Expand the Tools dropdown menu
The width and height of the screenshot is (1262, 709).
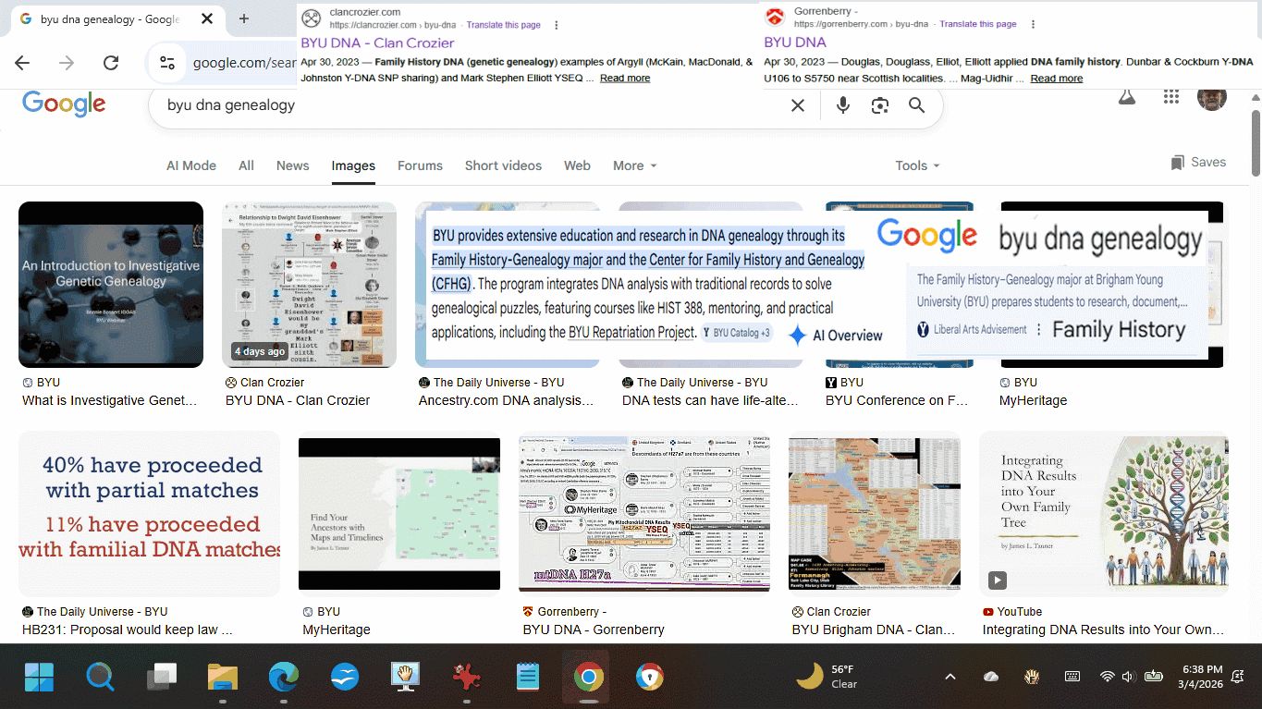point(916,165)
